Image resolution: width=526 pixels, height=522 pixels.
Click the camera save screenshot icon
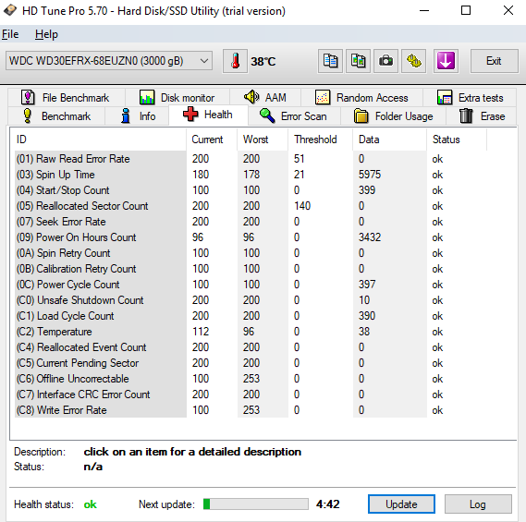pyautogui.click(x=386, y=61)
